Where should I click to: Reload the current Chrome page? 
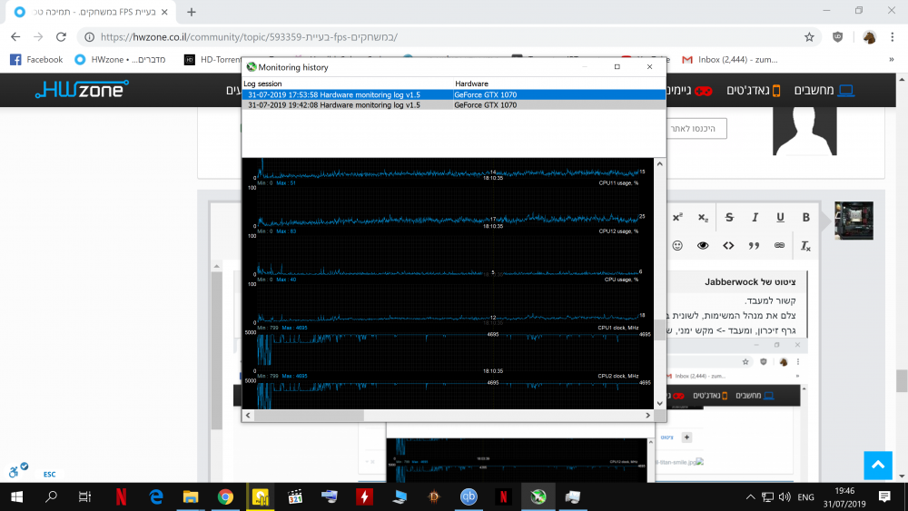click(x=61, y=37)
